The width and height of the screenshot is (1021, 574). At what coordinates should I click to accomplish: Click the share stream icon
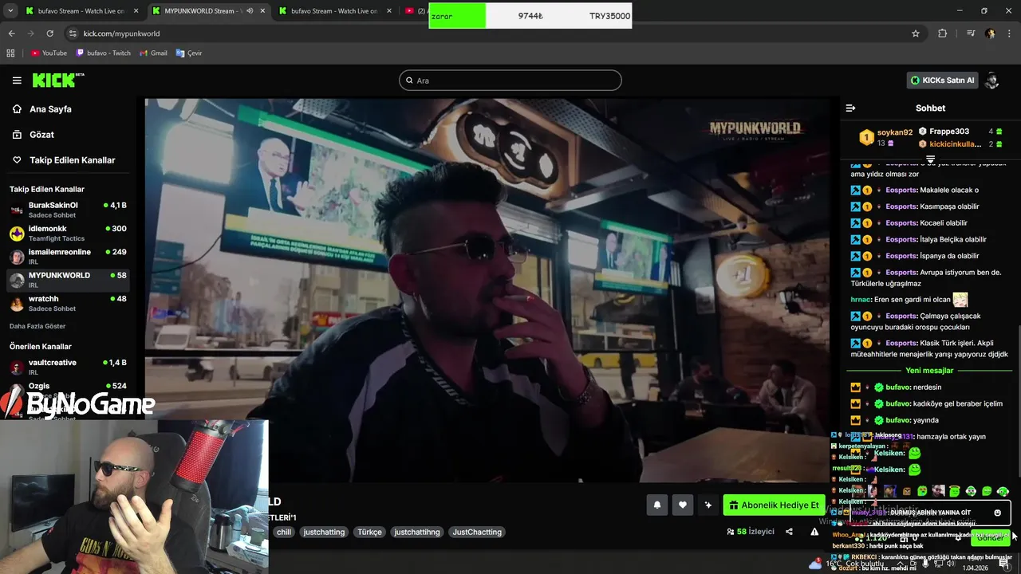(789, 532)
